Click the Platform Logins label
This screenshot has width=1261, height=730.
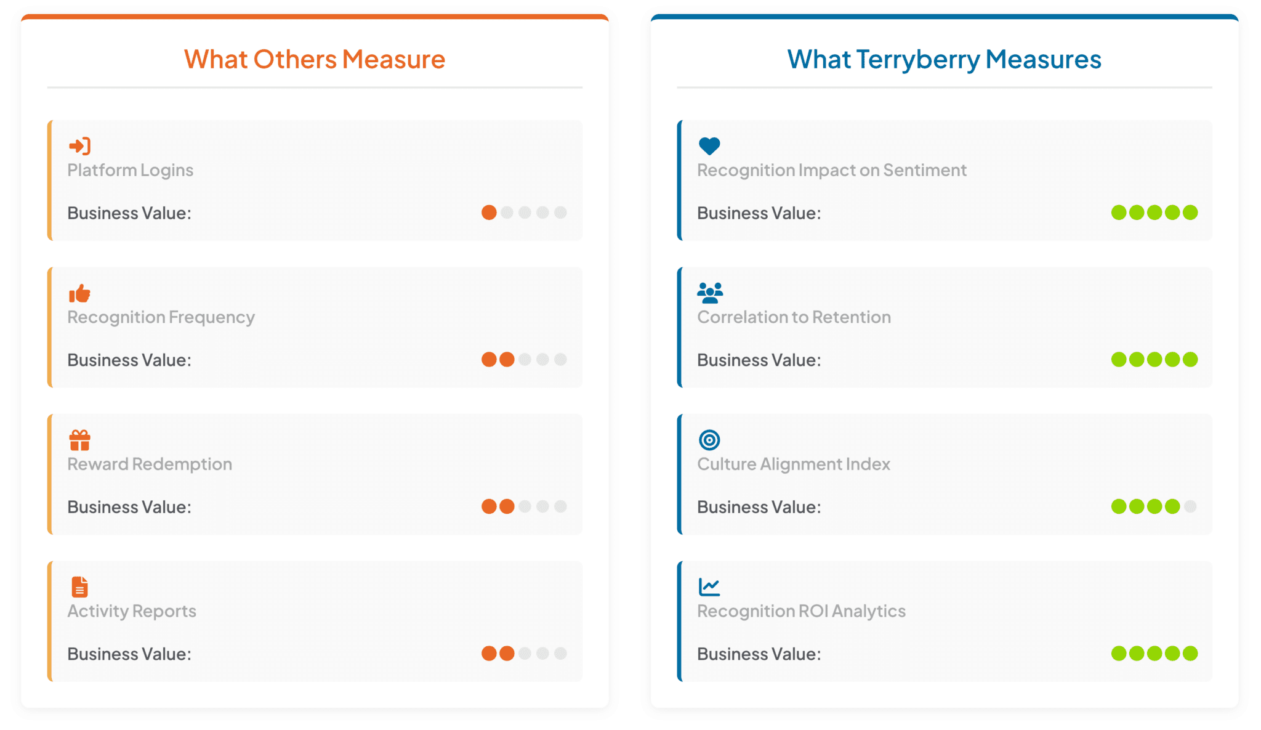tap(131, 170)
